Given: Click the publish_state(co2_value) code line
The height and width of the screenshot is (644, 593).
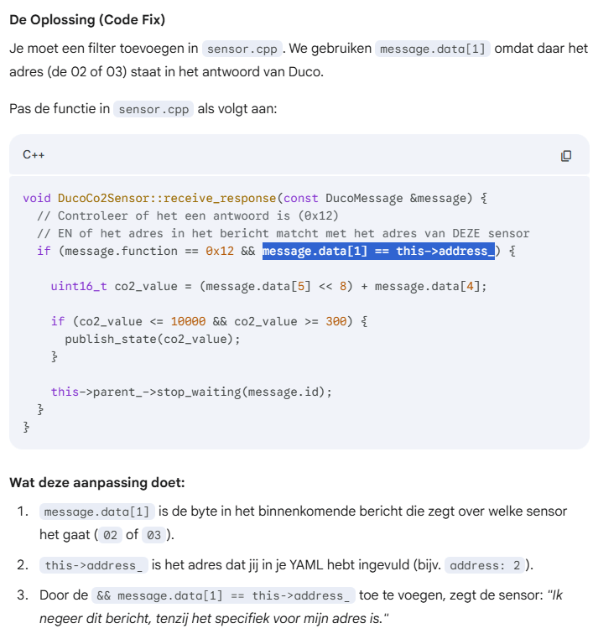Looking at the screenshot, I should point(152,339).
